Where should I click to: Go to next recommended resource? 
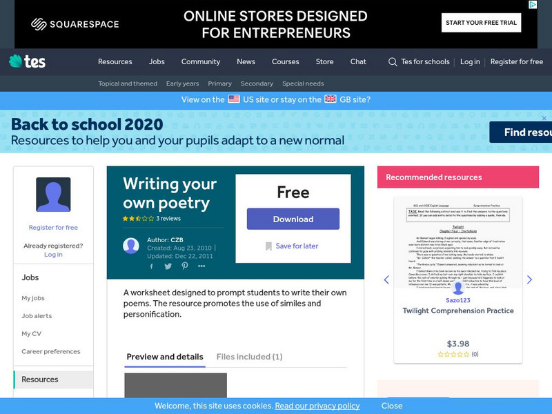coord(529,279)
